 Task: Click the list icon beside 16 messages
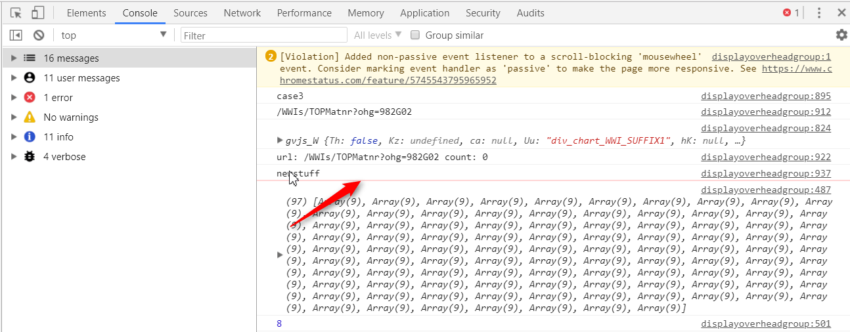[x=30, y=58]
